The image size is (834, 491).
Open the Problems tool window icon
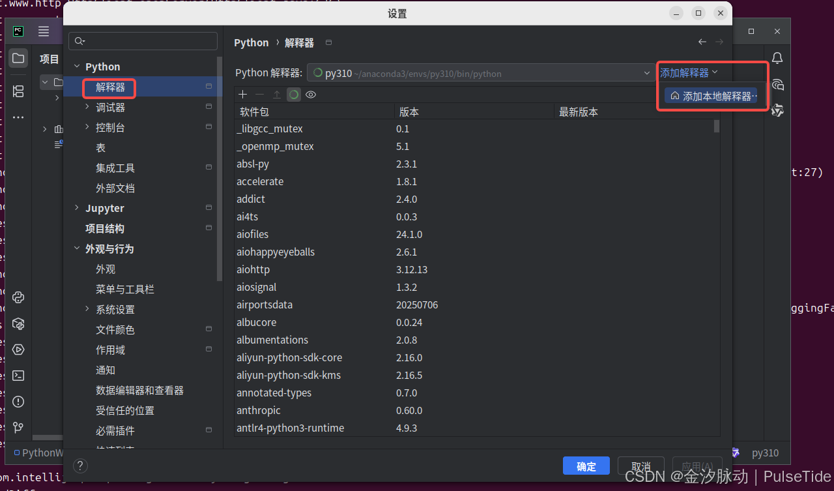[x=18, y=402]
